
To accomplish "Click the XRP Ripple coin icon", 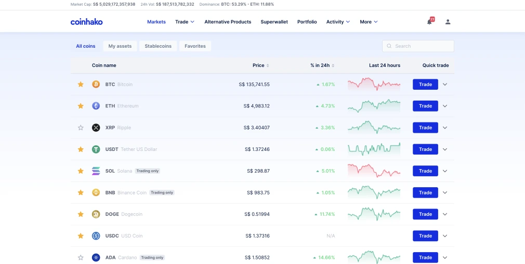I will [96, 128].
